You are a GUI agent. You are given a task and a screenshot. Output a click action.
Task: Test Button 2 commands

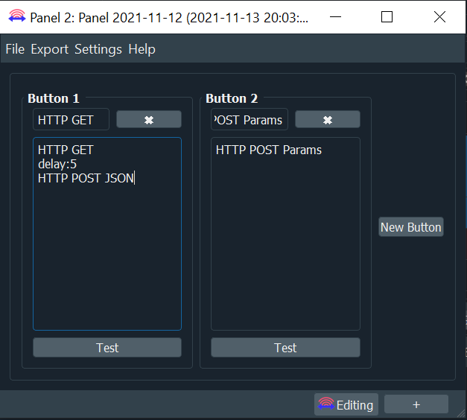pos(285,347)
